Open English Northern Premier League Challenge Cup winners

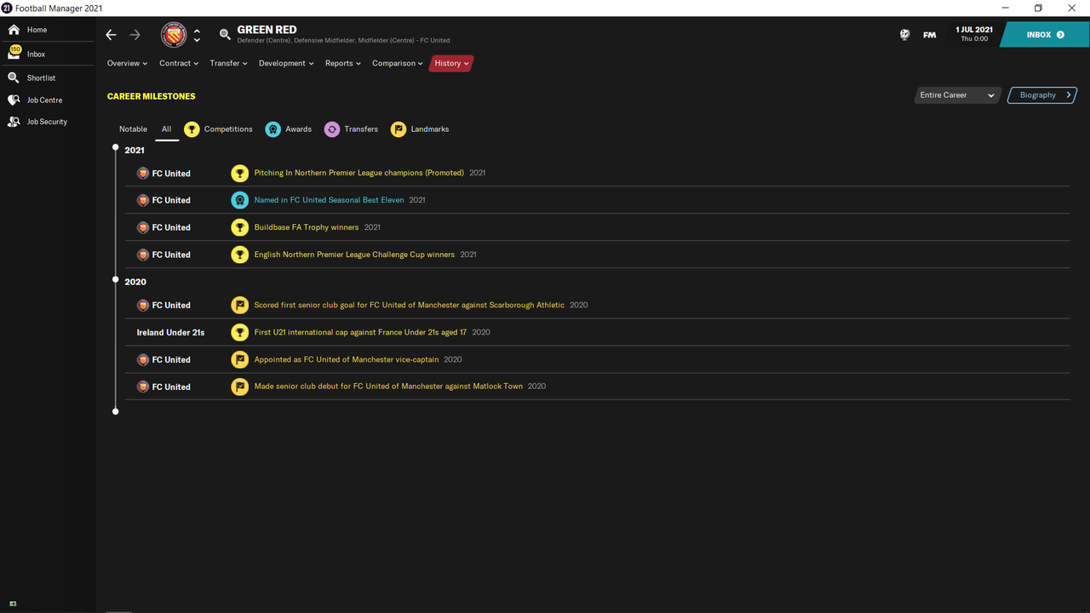(354, 255)
